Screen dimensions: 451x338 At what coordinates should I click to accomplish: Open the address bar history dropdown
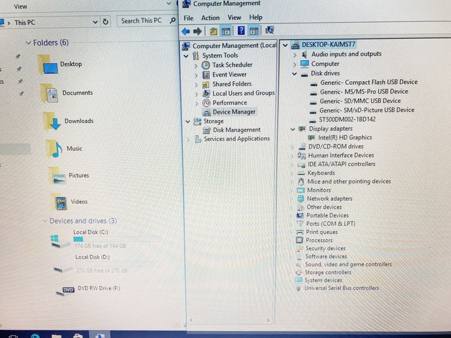coord(95,22)
